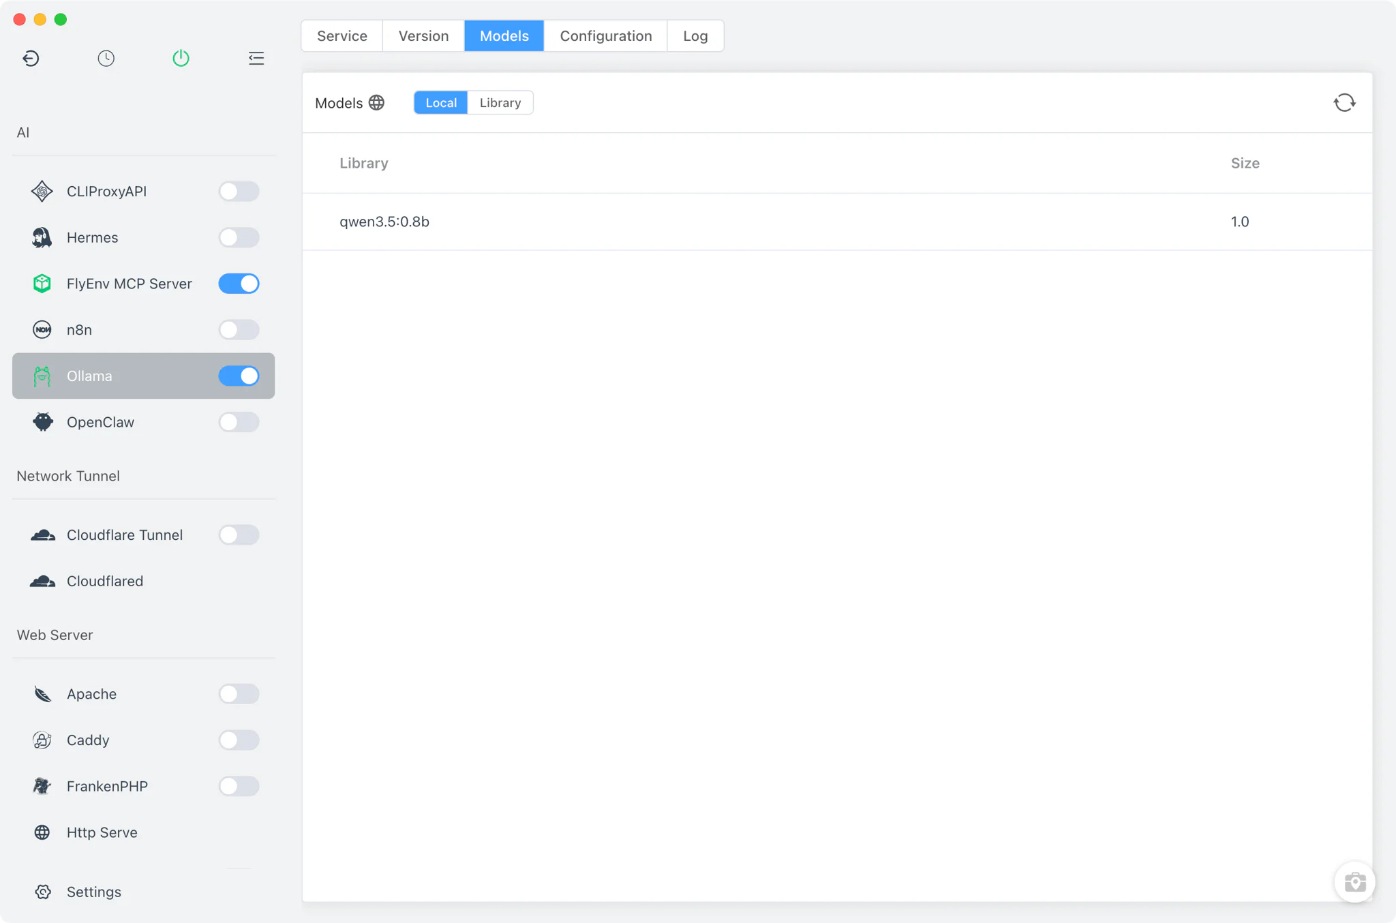Click the Hermes icon
This screenshot has height=923, width=1396.
click(42, 237)
